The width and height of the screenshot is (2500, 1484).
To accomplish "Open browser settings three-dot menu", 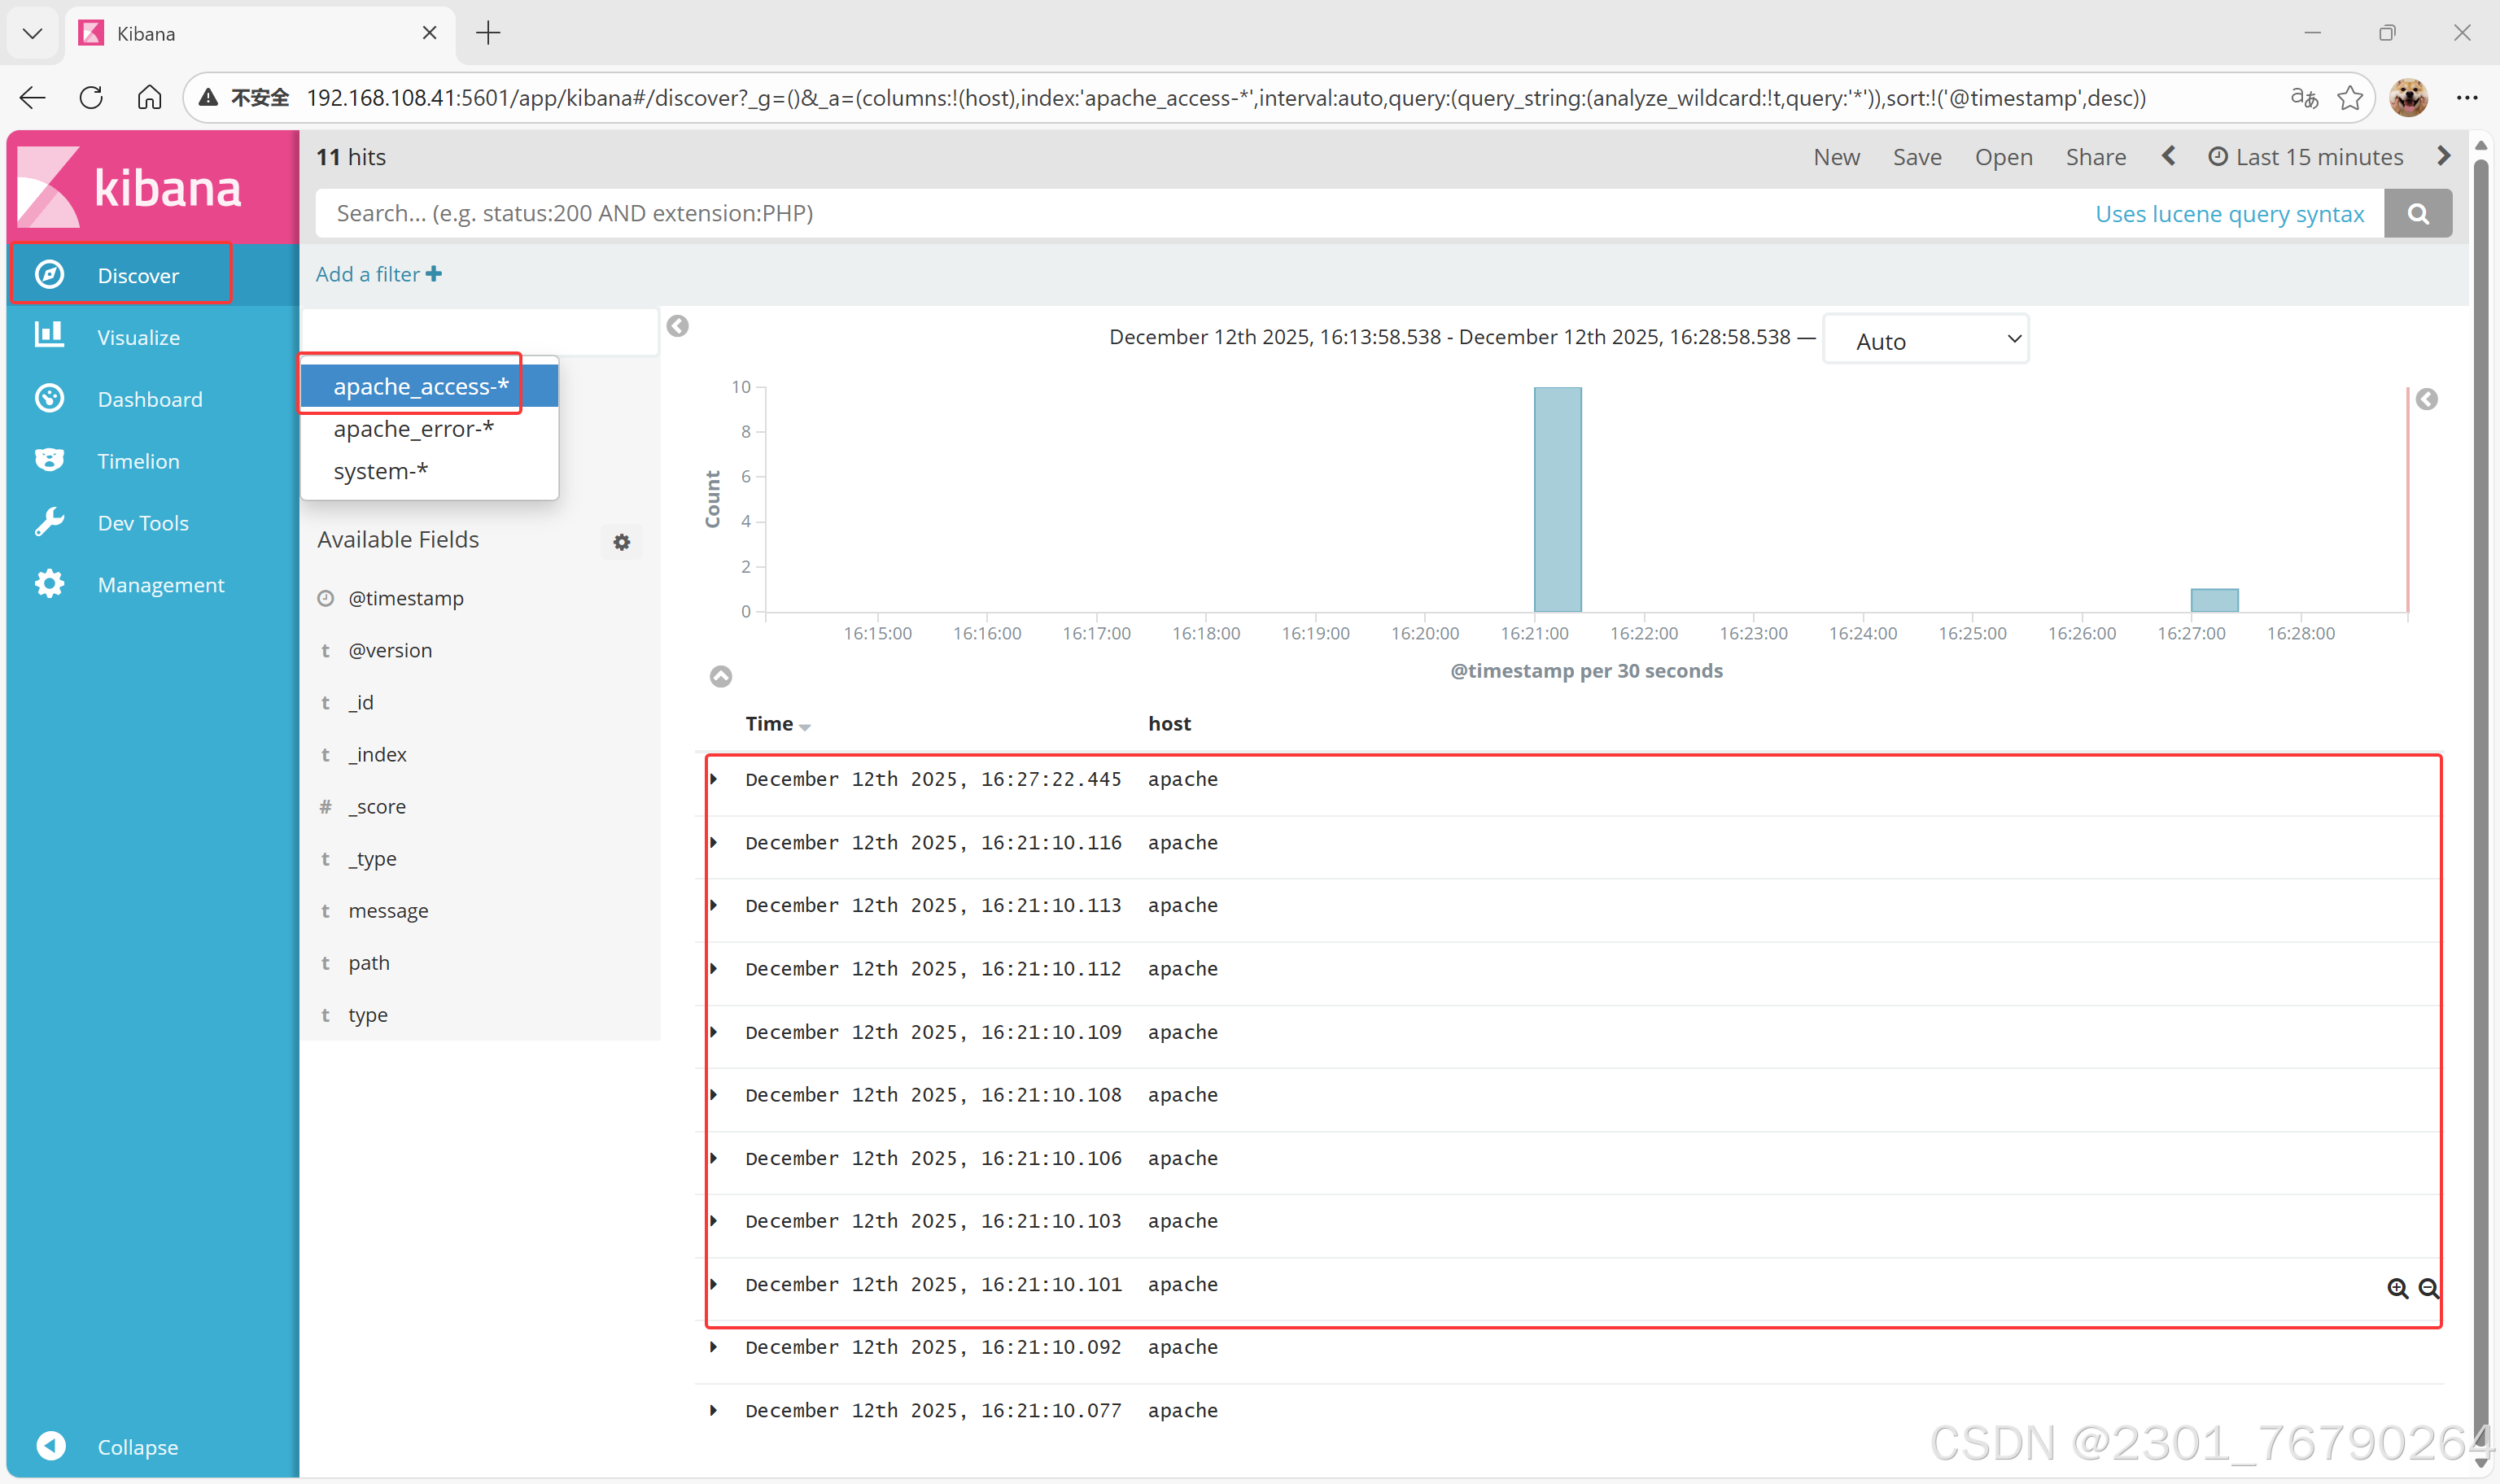I will point(2466,97).
